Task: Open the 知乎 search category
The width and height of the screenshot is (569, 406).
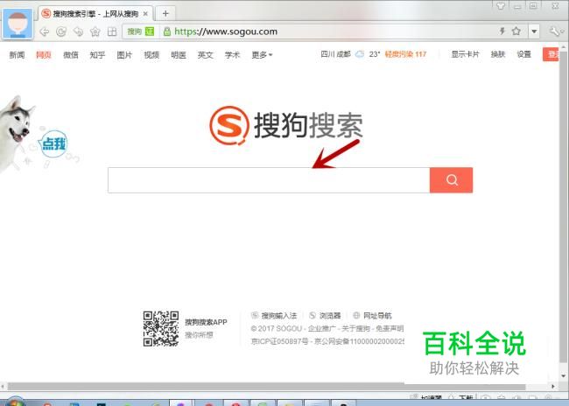Action: (97, 55)
